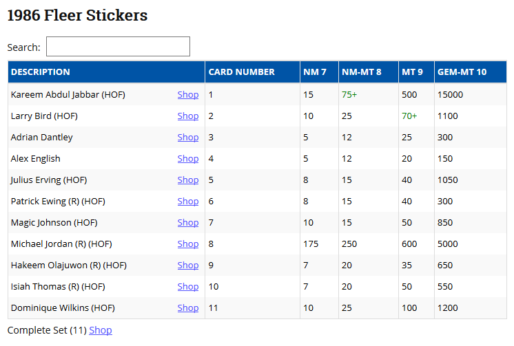Screen dimensions: 514x346
Task: Sort by NM-MT 8 column header
Action: point(361,72)
